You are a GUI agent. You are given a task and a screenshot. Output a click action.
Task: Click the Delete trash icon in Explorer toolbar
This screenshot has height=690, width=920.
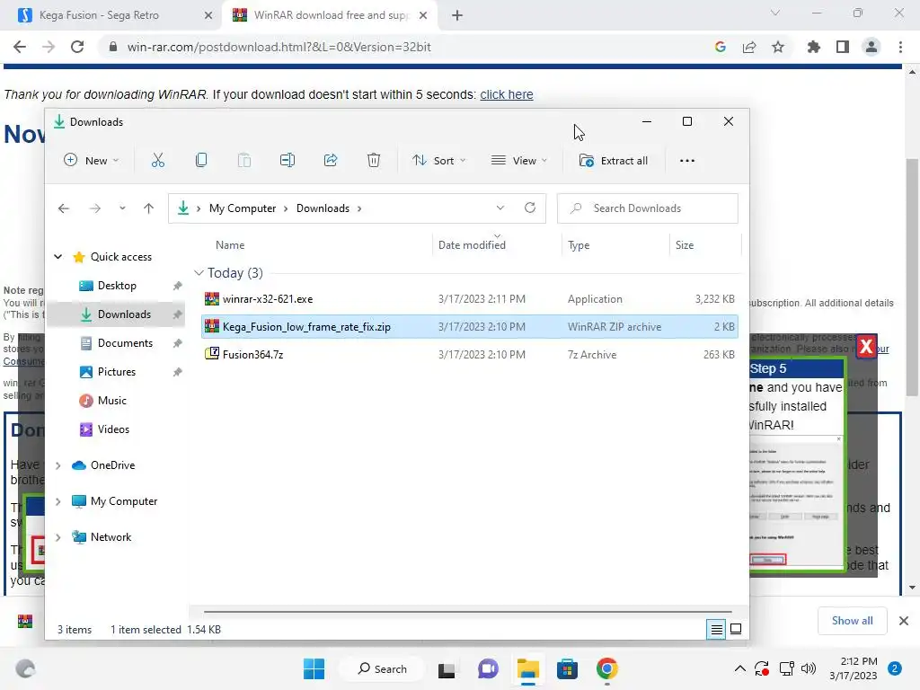[374, 160]
